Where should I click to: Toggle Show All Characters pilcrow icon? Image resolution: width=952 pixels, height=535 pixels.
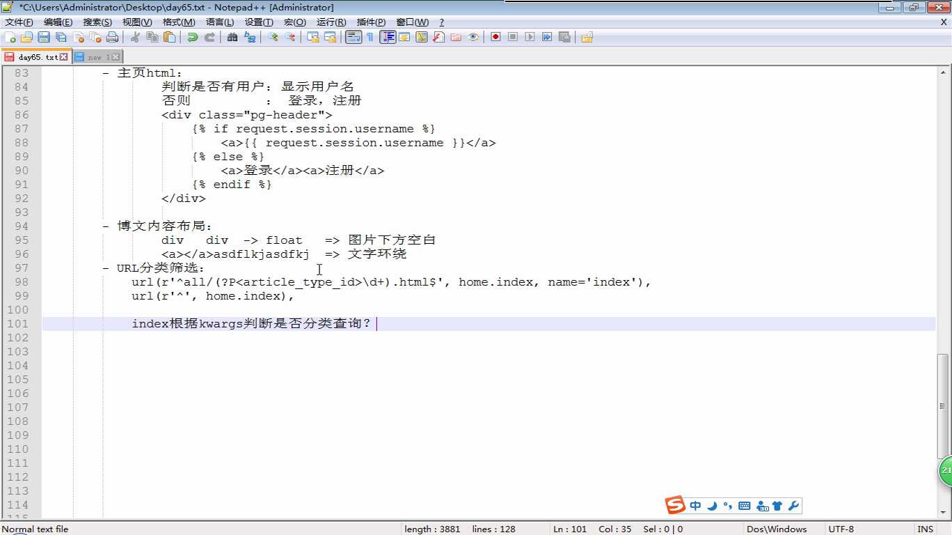370,37
